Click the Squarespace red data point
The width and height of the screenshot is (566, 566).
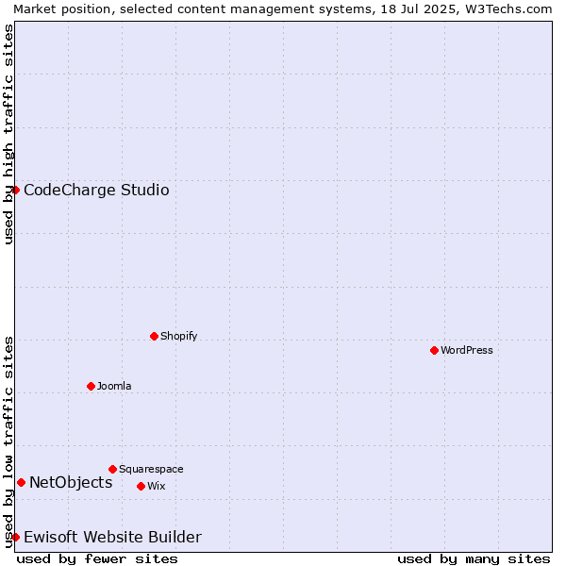[112, 469]
